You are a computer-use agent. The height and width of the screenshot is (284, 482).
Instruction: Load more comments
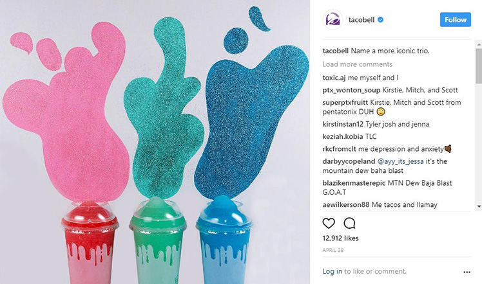tap(357, 64)
